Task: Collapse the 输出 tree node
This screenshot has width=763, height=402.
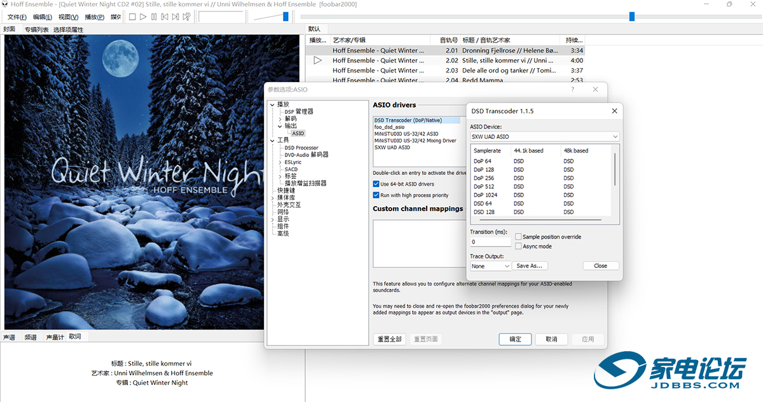Action: point(280,126)
